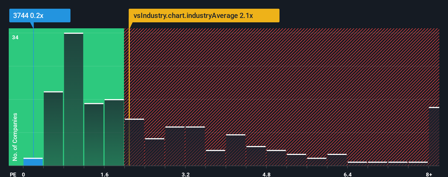Click the '8+' x-axis label
This screenshot has width=448, height=177.
(x=429, y=174)
